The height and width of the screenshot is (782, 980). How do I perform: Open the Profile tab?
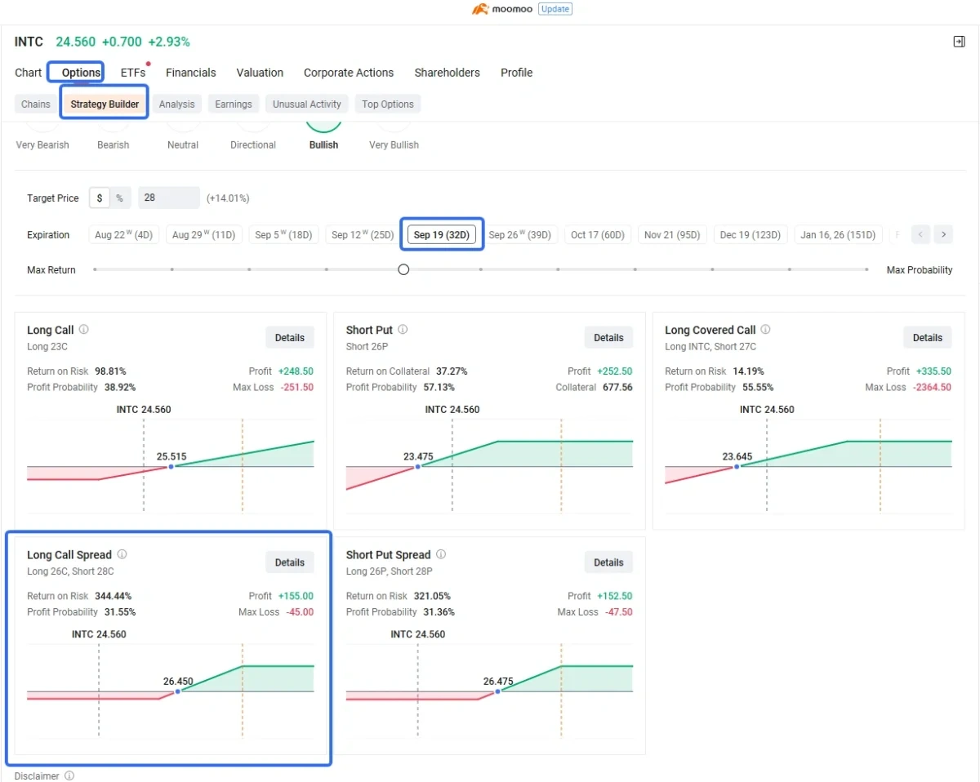pyautogui.click(x=516, y=73)
